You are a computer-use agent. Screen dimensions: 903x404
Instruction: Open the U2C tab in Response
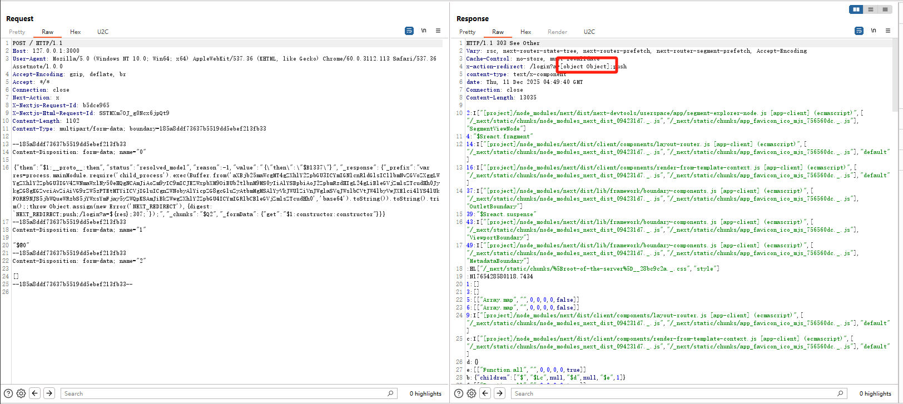(x=589, y=32)
